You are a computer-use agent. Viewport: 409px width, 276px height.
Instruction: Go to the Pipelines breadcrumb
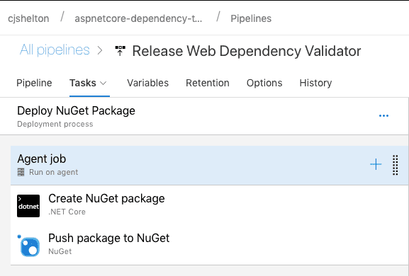point(251,18)
